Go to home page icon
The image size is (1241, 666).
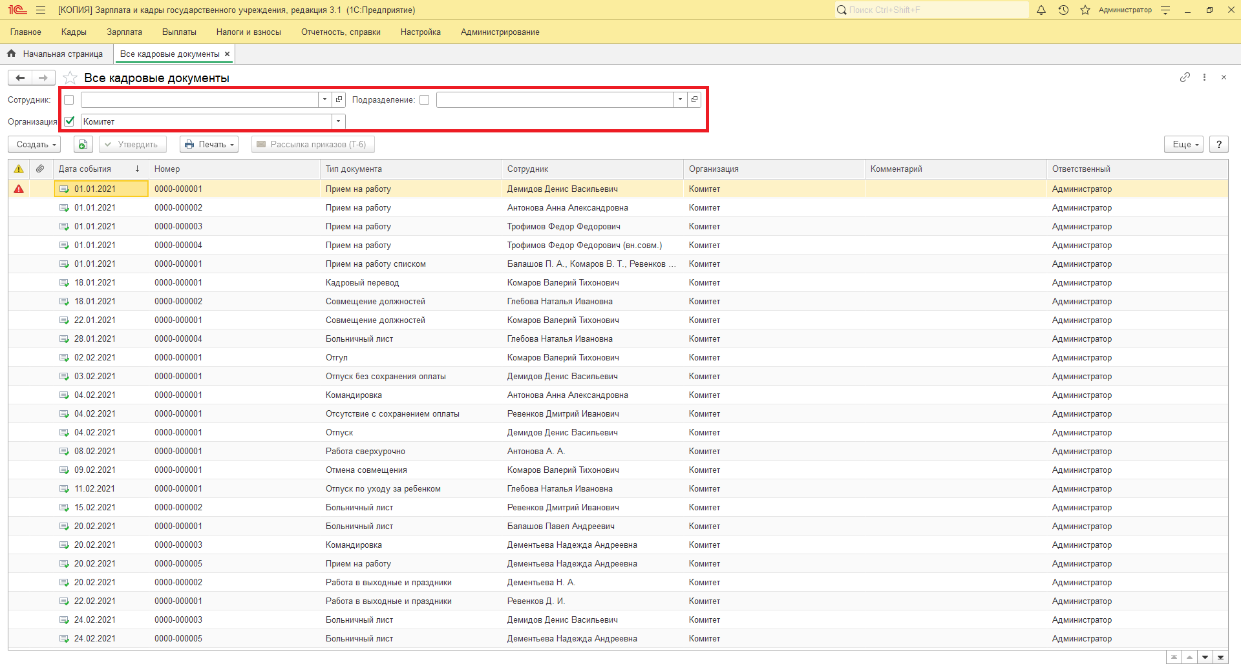[x=11, y=54]
